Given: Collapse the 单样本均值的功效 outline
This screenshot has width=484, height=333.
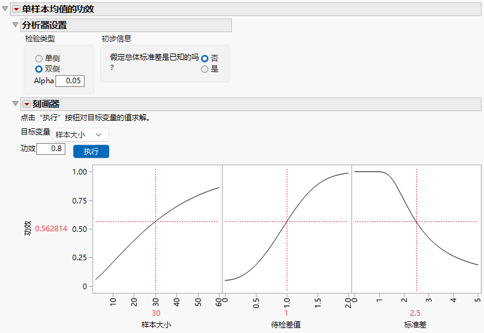Looking at the screenshot, I should [x=5, y=9].
